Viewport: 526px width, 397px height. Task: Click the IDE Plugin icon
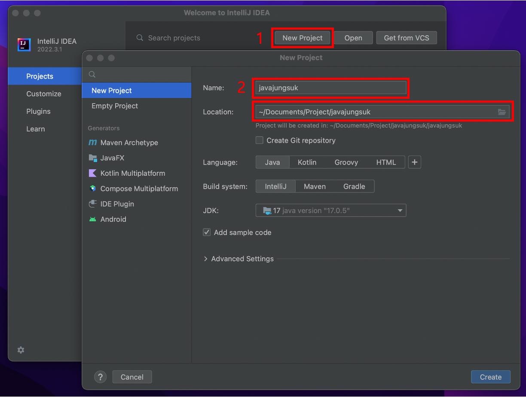[x=92, y=204]
